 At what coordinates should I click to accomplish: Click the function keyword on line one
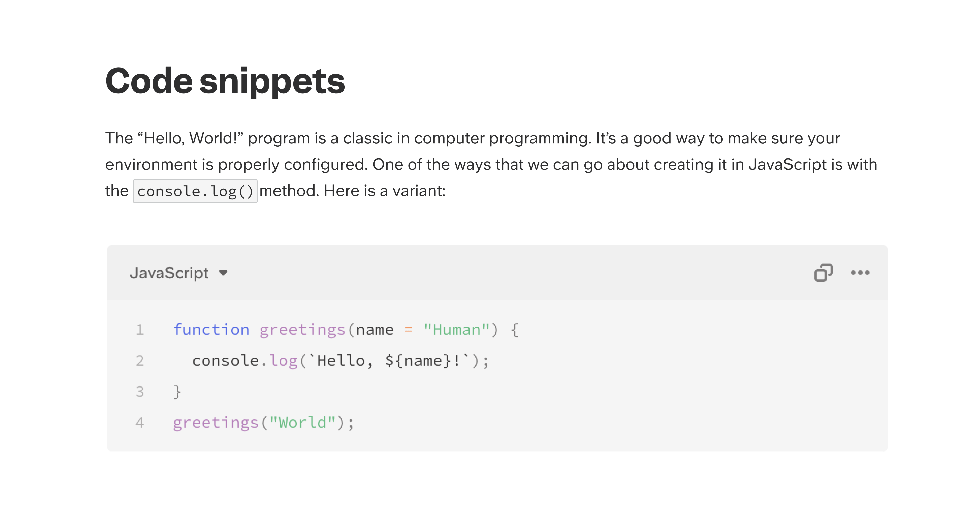[x=211, y=330]
